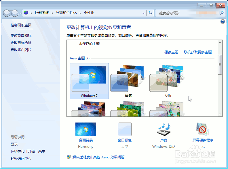Click 联机获取更多主题 link

click(x=198, y=52)
